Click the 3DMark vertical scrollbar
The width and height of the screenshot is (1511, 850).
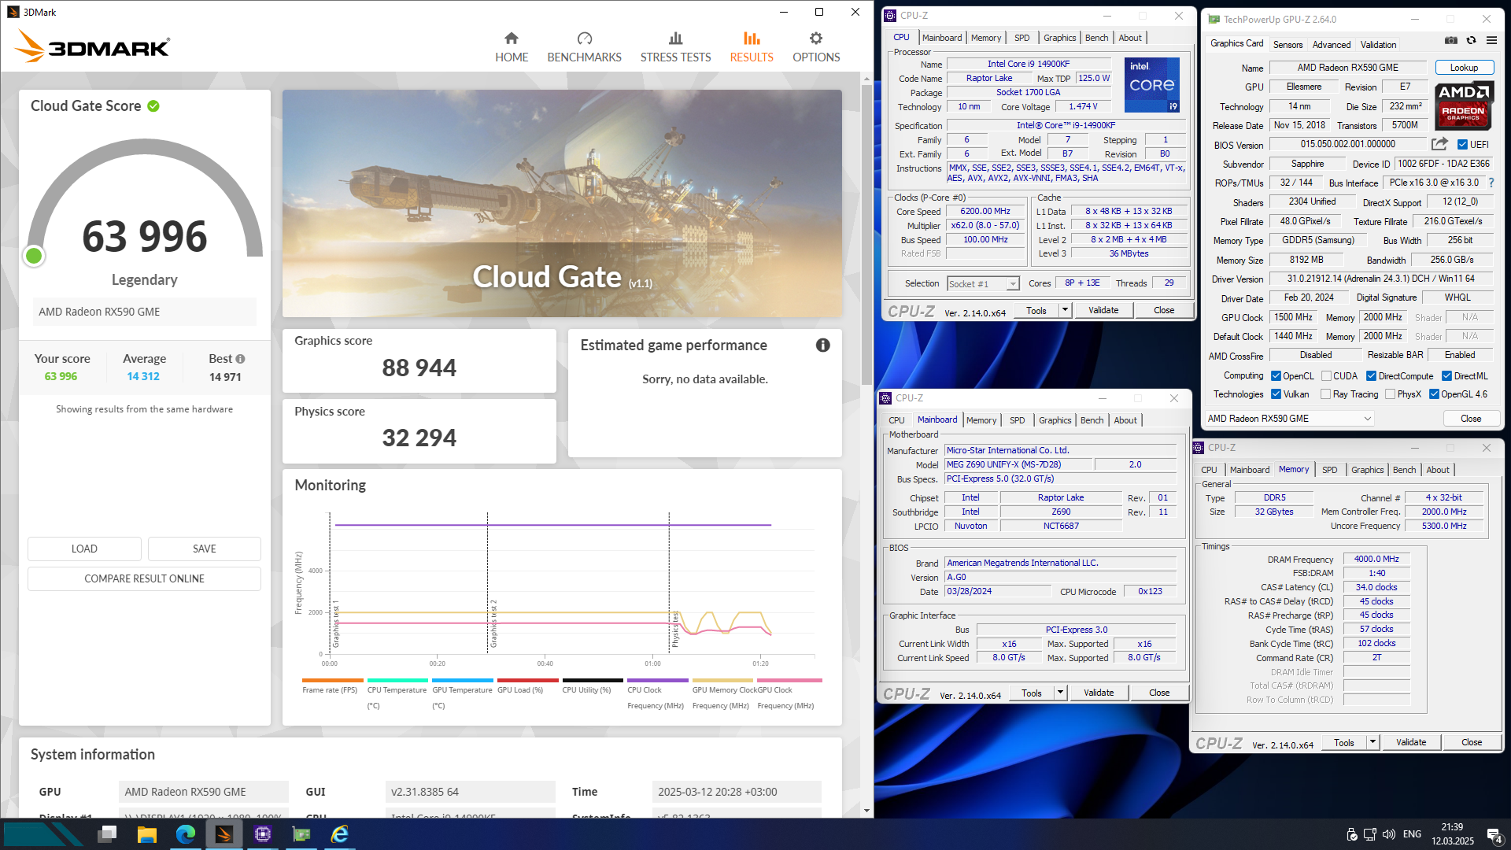[866, 236]
